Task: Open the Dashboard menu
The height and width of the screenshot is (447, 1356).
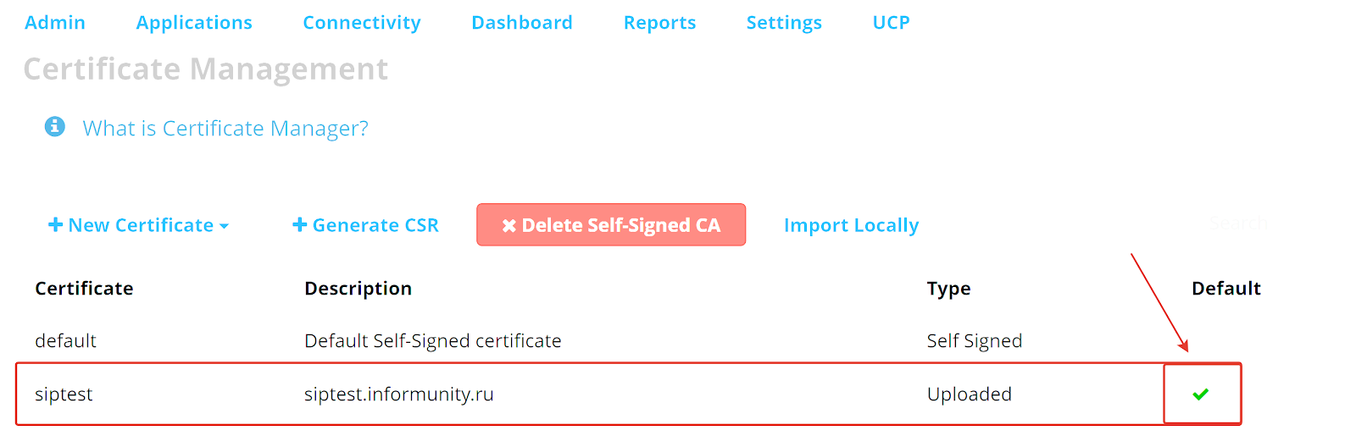Action: (x=522, y=23)
